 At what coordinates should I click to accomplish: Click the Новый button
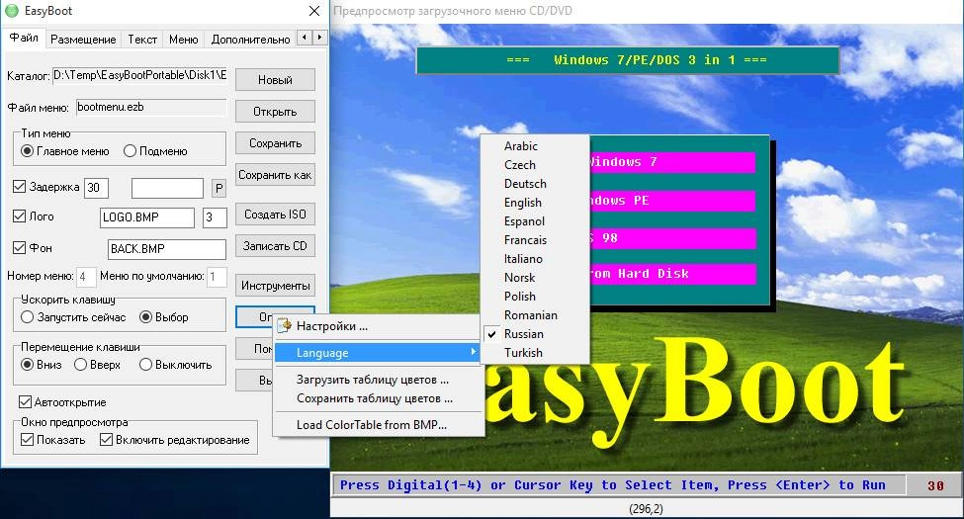[x=275, y=80]
